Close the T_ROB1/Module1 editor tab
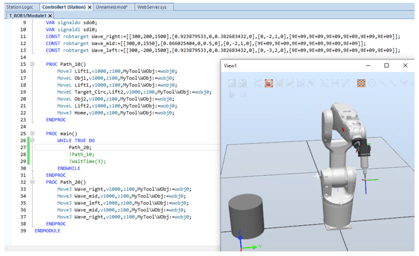The height and width of the screenshot is (256, 419). tap(50, 16)
